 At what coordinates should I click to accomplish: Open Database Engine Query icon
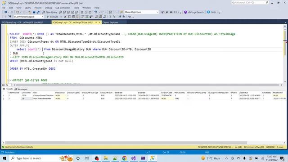(60, 12)
